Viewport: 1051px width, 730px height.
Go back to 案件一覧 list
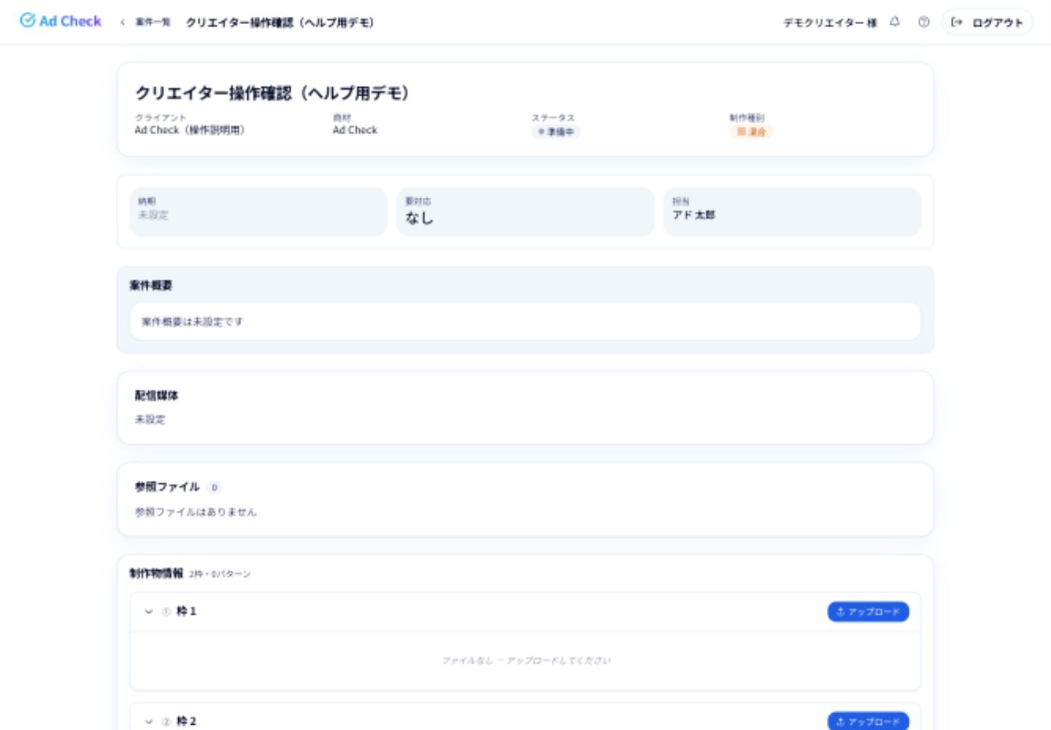[x=153, y=22]
